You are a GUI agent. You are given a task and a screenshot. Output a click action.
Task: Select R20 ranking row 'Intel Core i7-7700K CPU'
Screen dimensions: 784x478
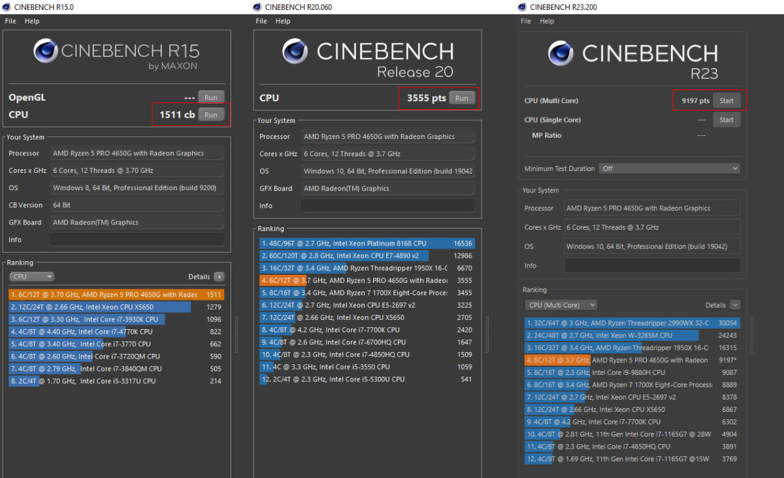pos(367,330)
